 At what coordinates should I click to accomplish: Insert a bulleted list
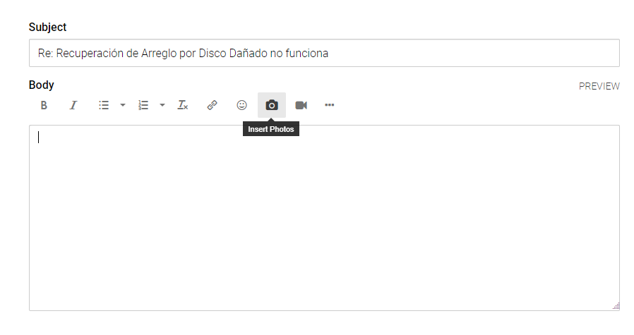[104, 106]
